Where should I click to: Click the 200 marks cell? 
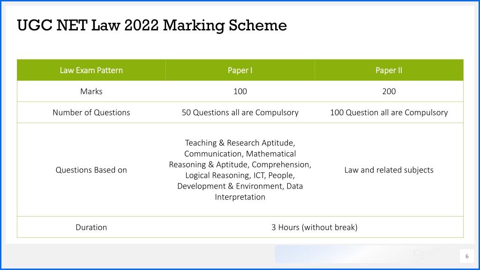point(389,91)
